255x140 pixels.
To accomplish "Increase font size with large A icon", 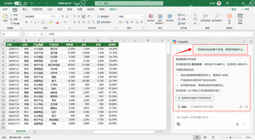I will 63,16.
